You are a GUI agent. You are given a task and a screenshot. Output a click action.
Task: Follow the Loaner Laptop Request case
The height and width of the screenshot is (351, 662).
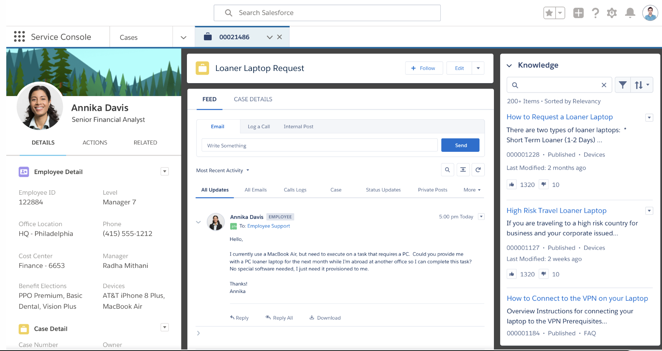tap(424, 68)
